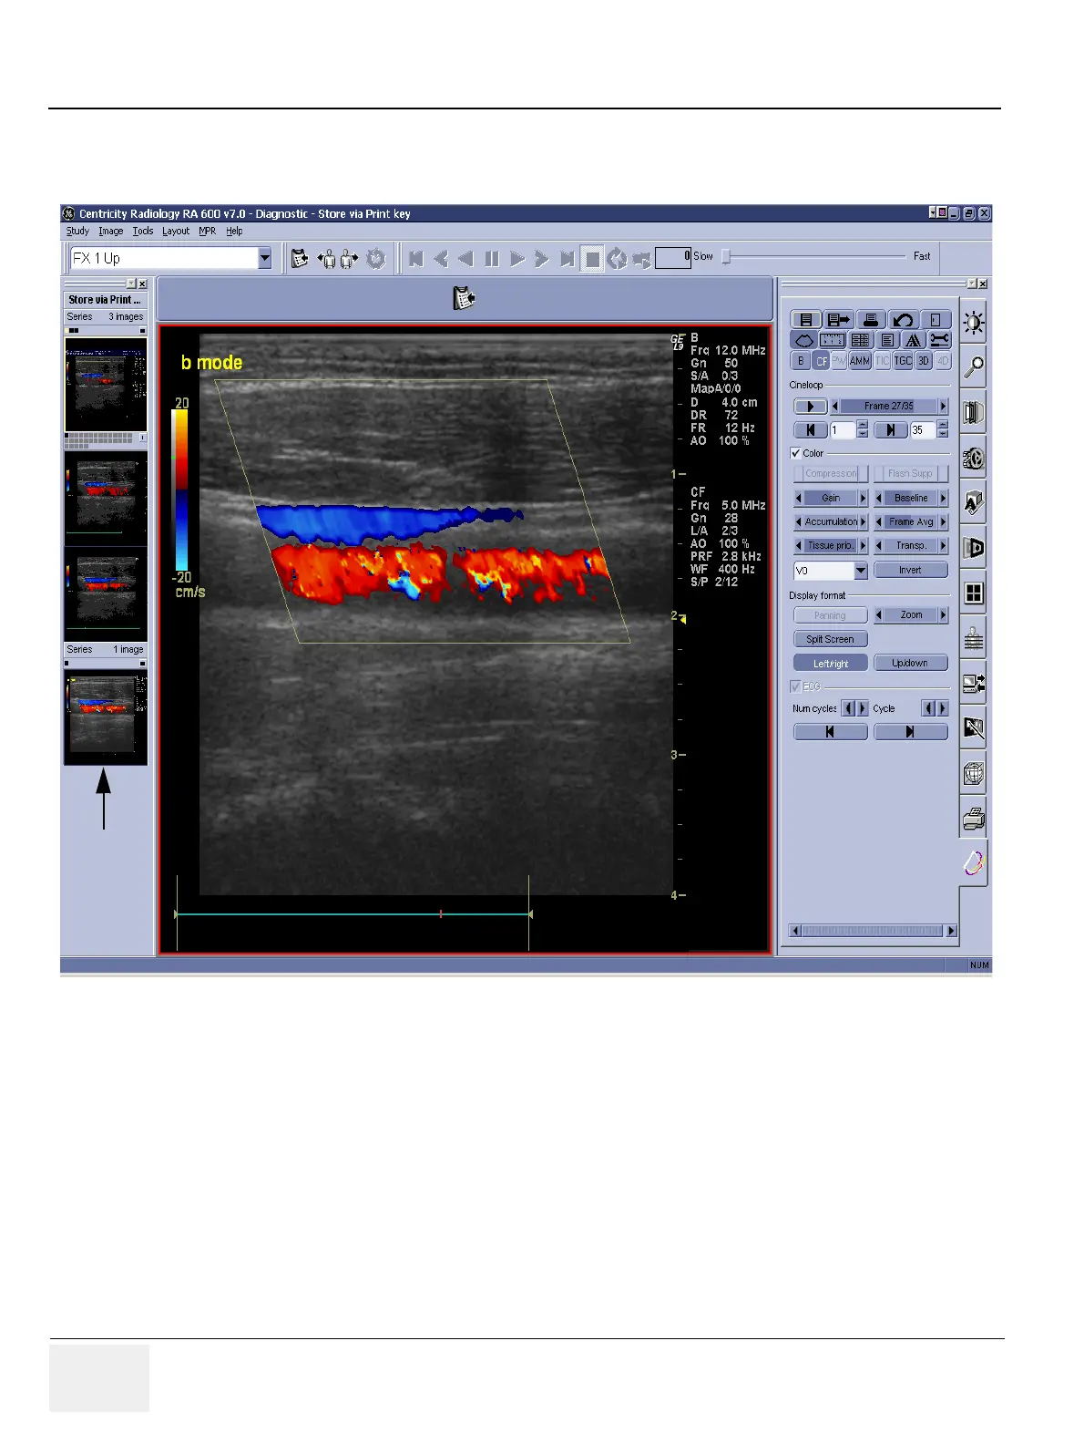Click the Left/right flip button

click(x=831, y=663)
